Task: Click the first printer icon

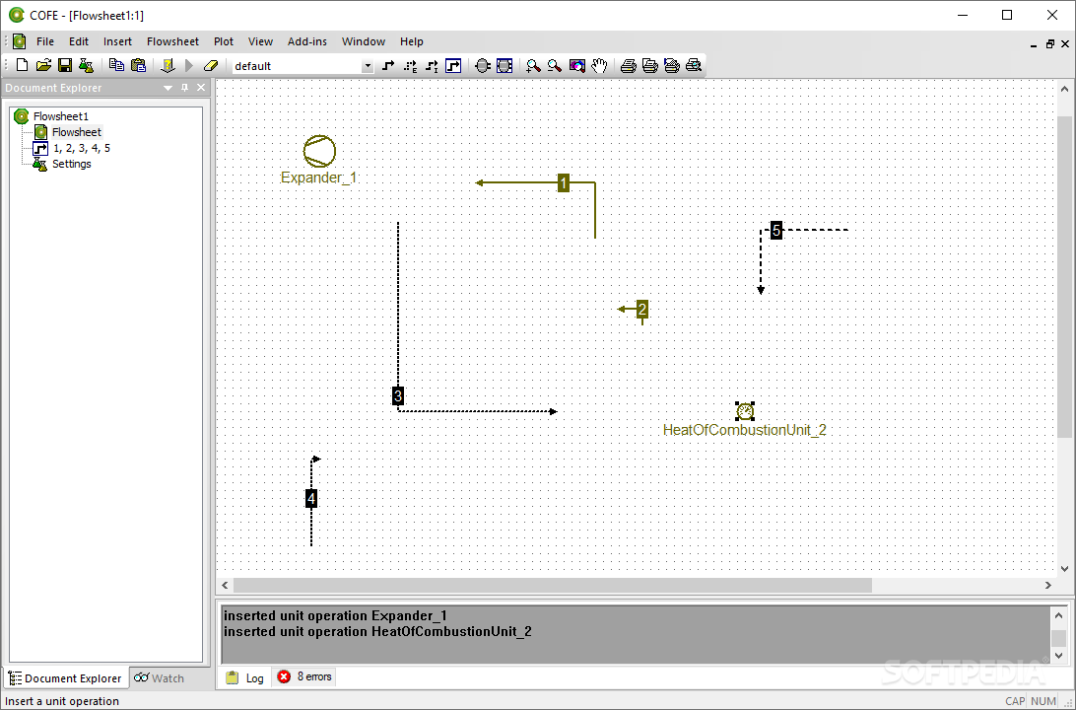Action: pyautogui.click(x=629, y=65)
